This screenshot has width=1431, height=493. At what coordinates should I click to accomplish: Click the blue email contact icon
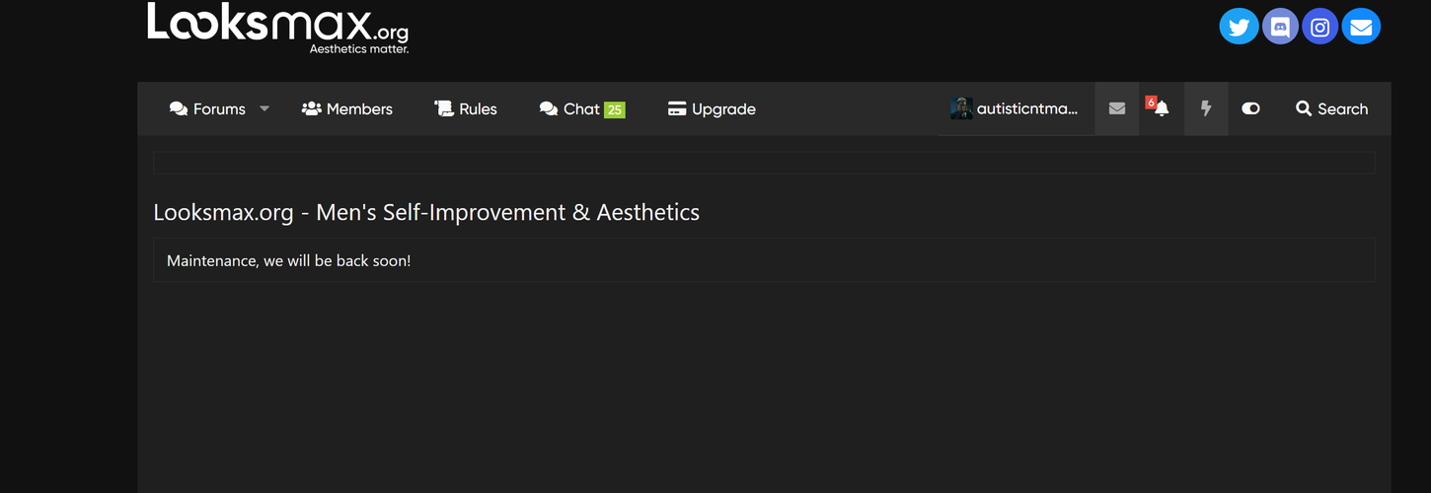click(x=1361, y=27)
